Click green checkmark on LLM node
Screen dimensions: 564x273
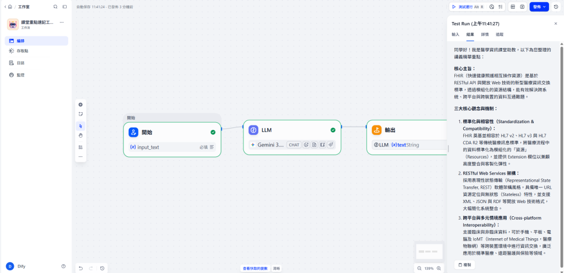[333, 130]
